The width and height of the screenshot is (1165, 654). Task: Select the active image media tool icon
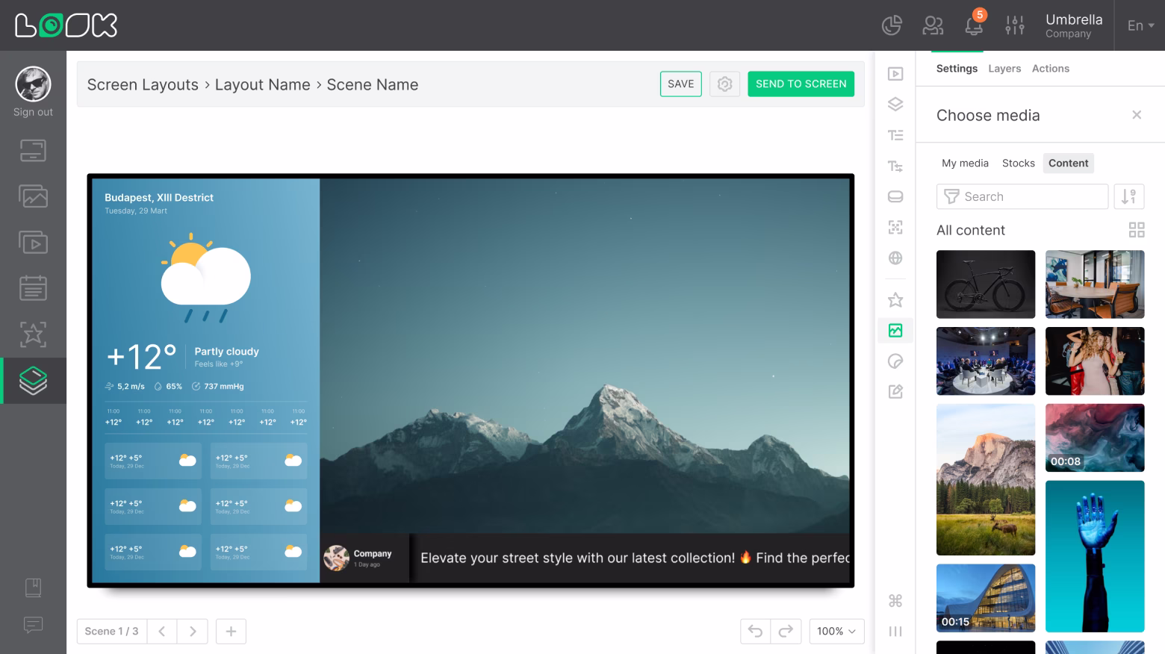[x=895, y=331]
